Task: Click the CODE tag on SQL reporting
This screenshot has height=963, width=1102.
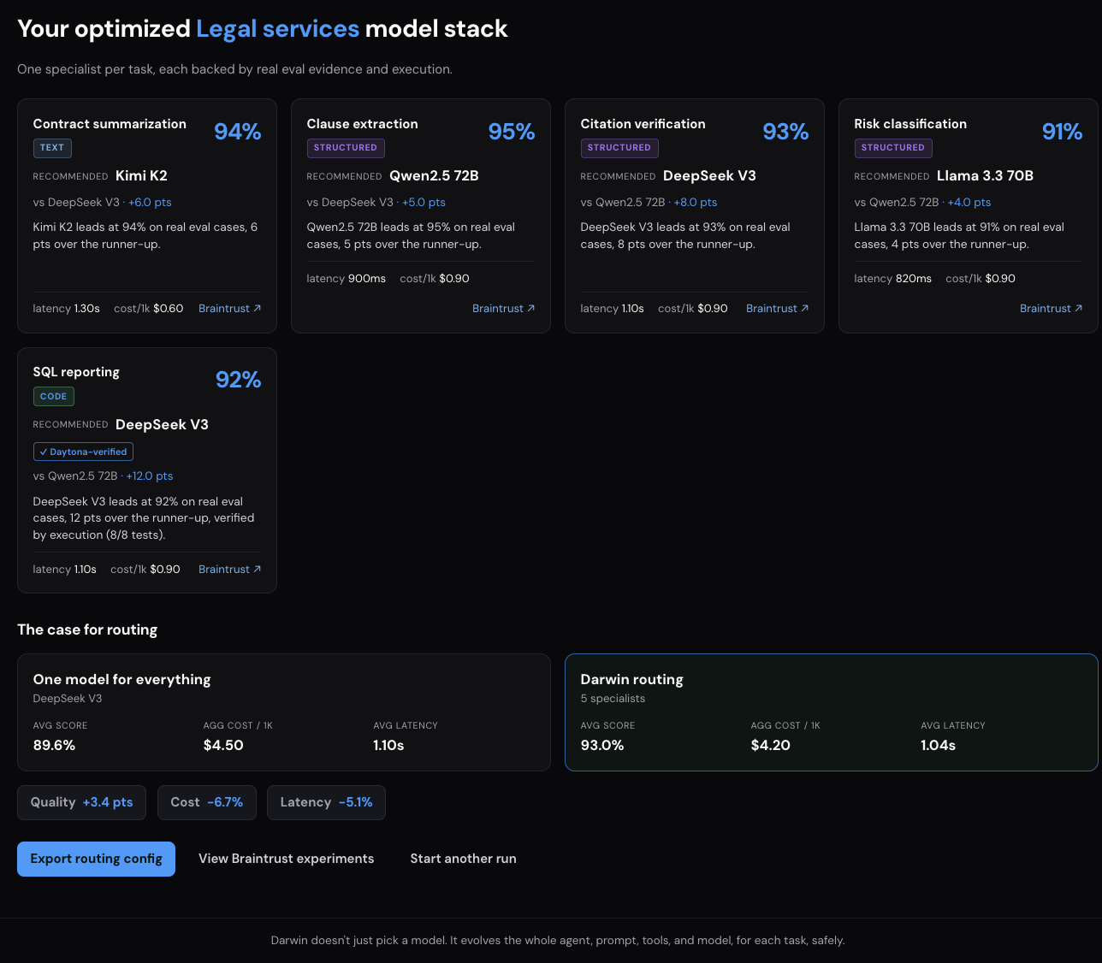Action: (54, 396)
